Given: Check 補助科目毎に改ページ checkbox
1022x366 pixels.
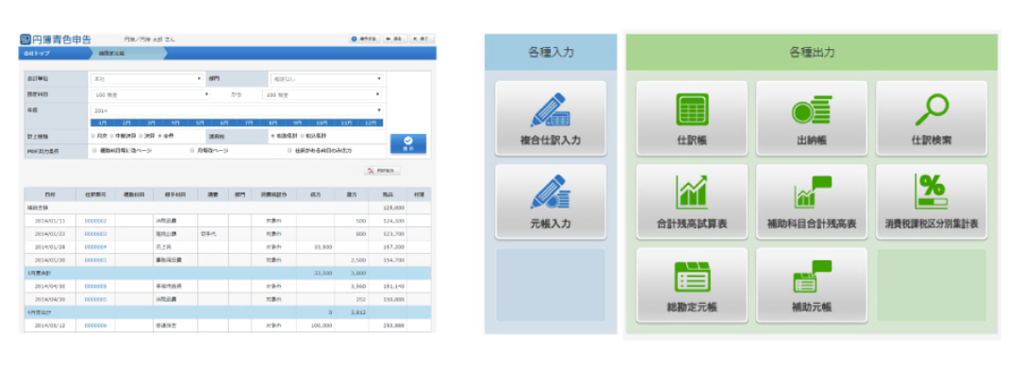Looking at the screenshot, I should 94,150.
